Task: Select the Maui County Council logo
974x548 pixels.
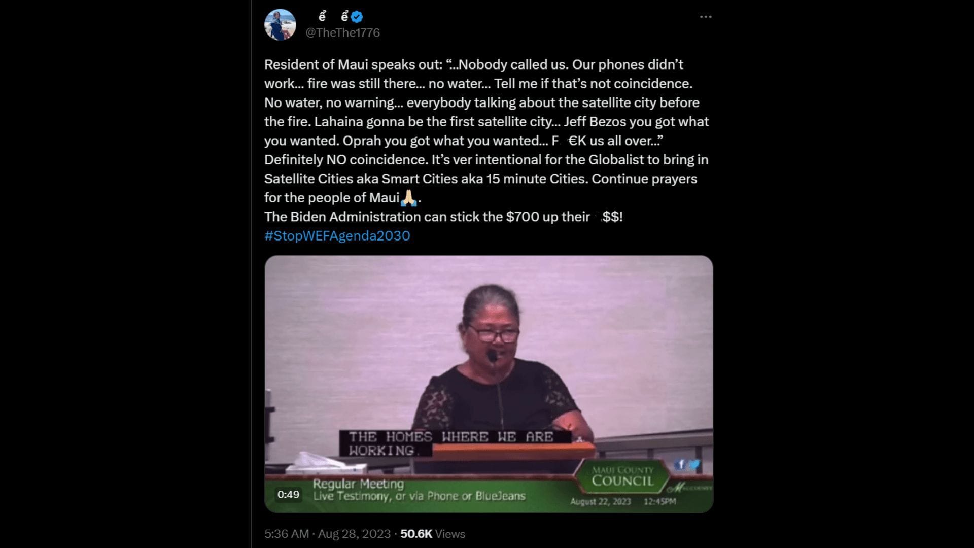Action: tap(622, 477)
